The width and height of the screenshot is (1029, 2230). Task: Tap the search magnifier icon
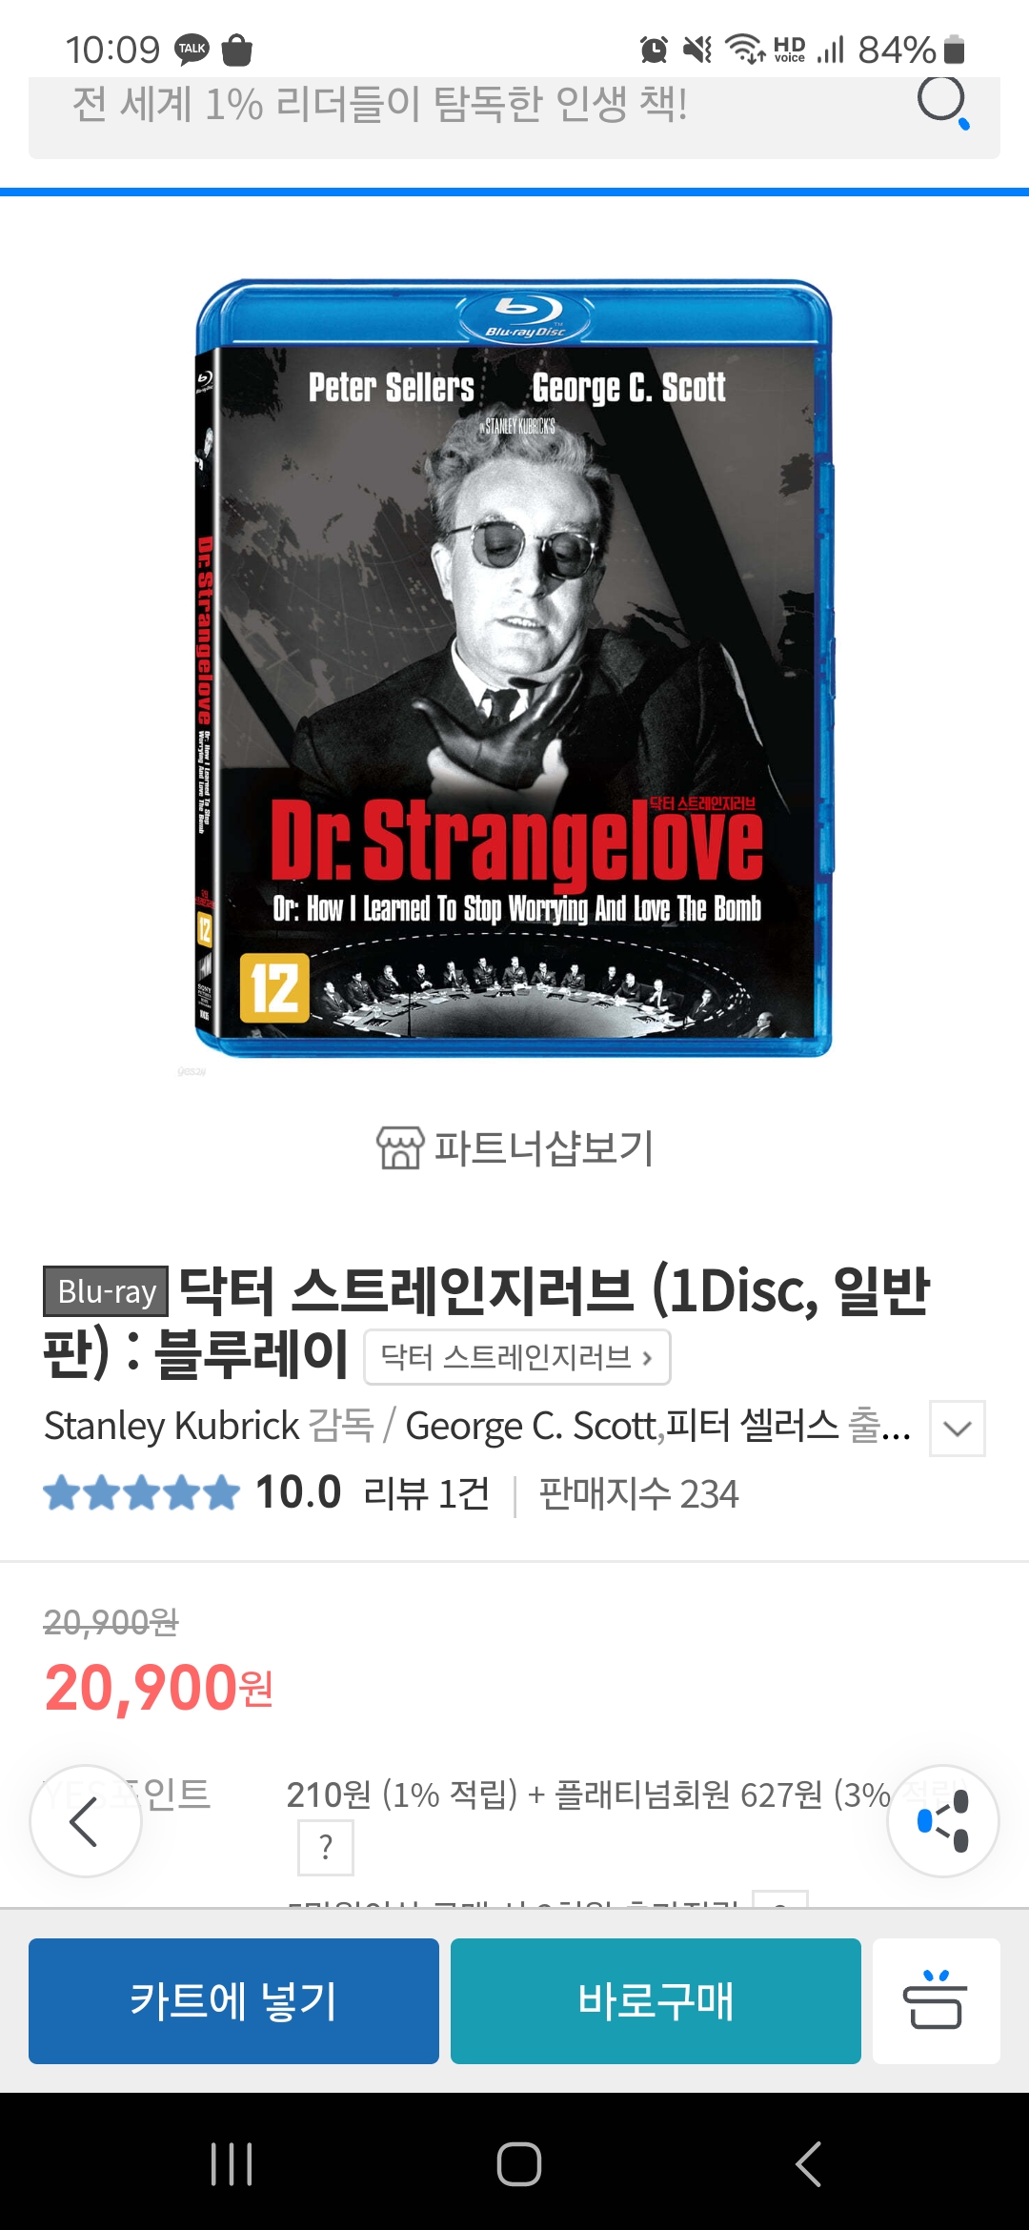(943, 101)
